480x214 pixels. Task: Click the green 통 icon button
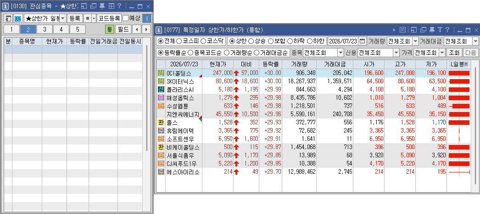tap(110, 29)
